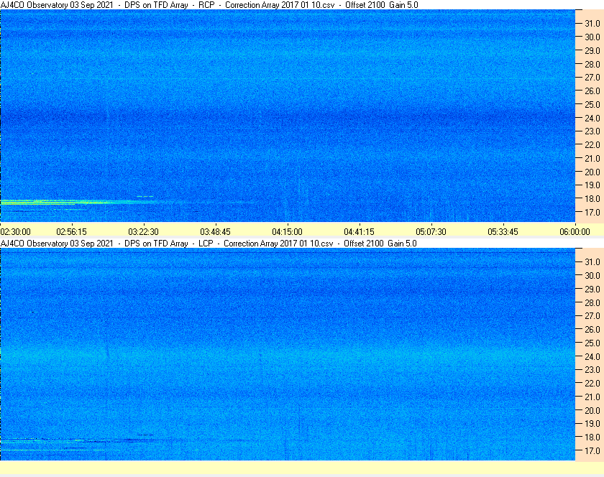
Task: Pick the 30.0 frequency label on LCP chart
Action: (x=592, y=276)
